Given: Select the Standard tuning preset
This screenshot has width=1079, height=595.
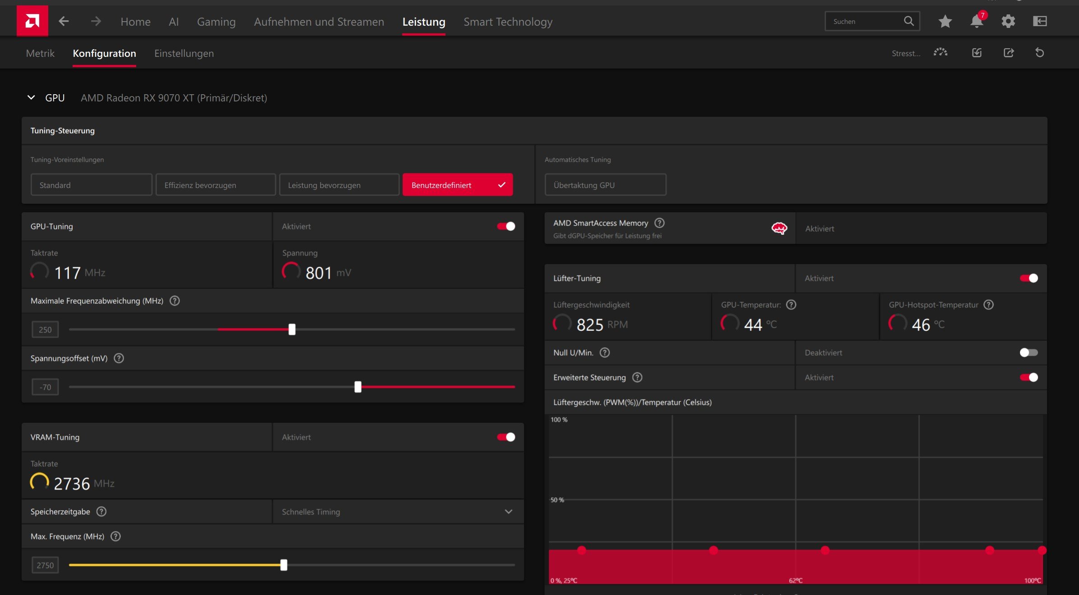Looking at the screenshot, I should (x=91, y=185).
